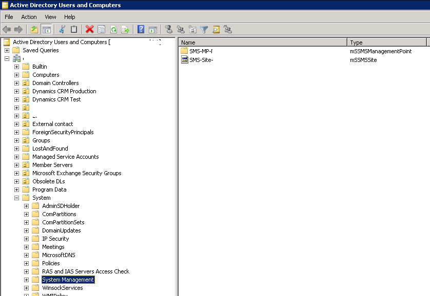The image size is (430, 296).
Task: Delete selection using the red X icon
Action: tap(89, 29)
